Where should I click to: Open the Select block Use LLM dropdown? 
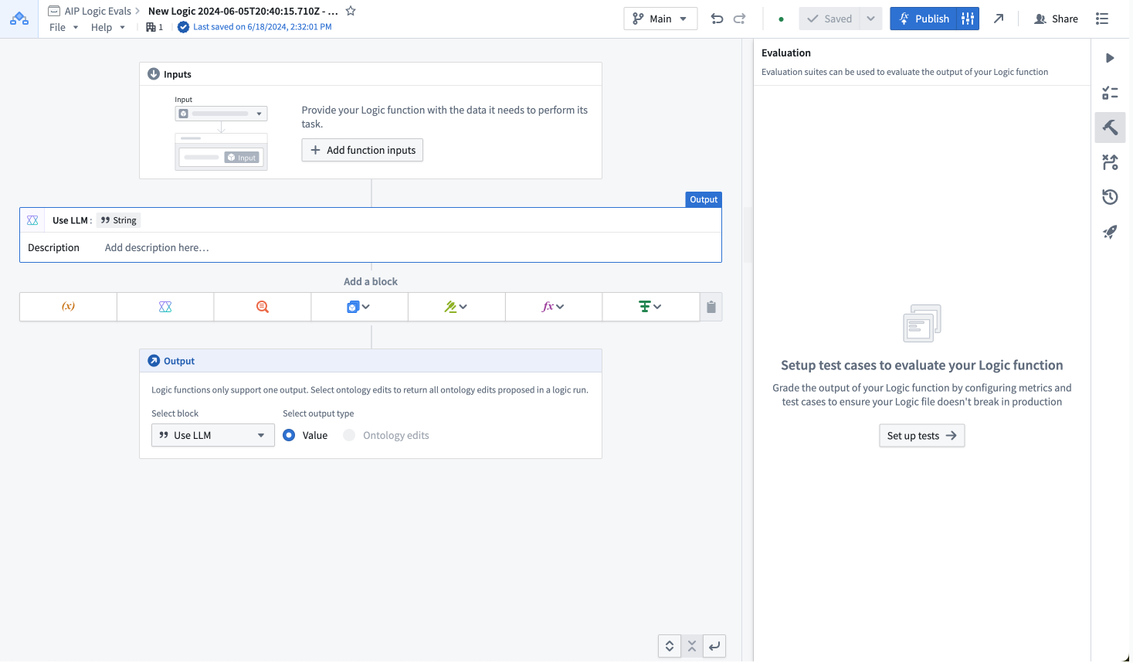coord(213,435)
